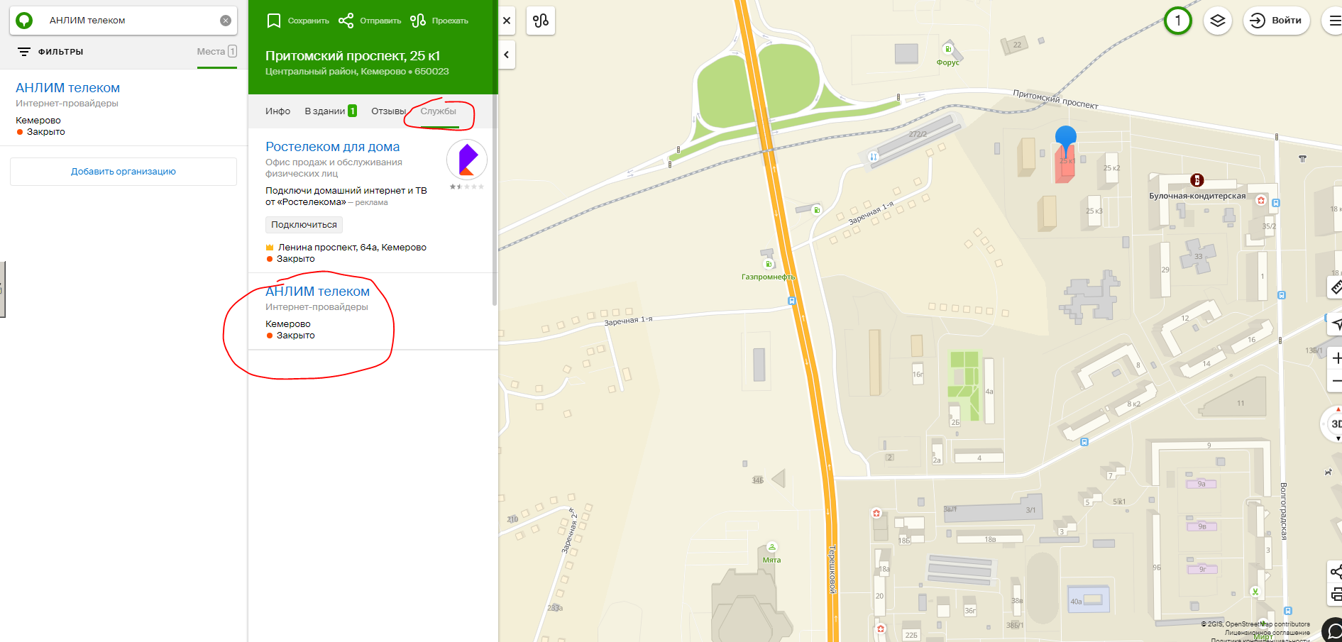This screenshot has height=642, width=1342.
Task: Select the Места tab
Action: [216, 52]
